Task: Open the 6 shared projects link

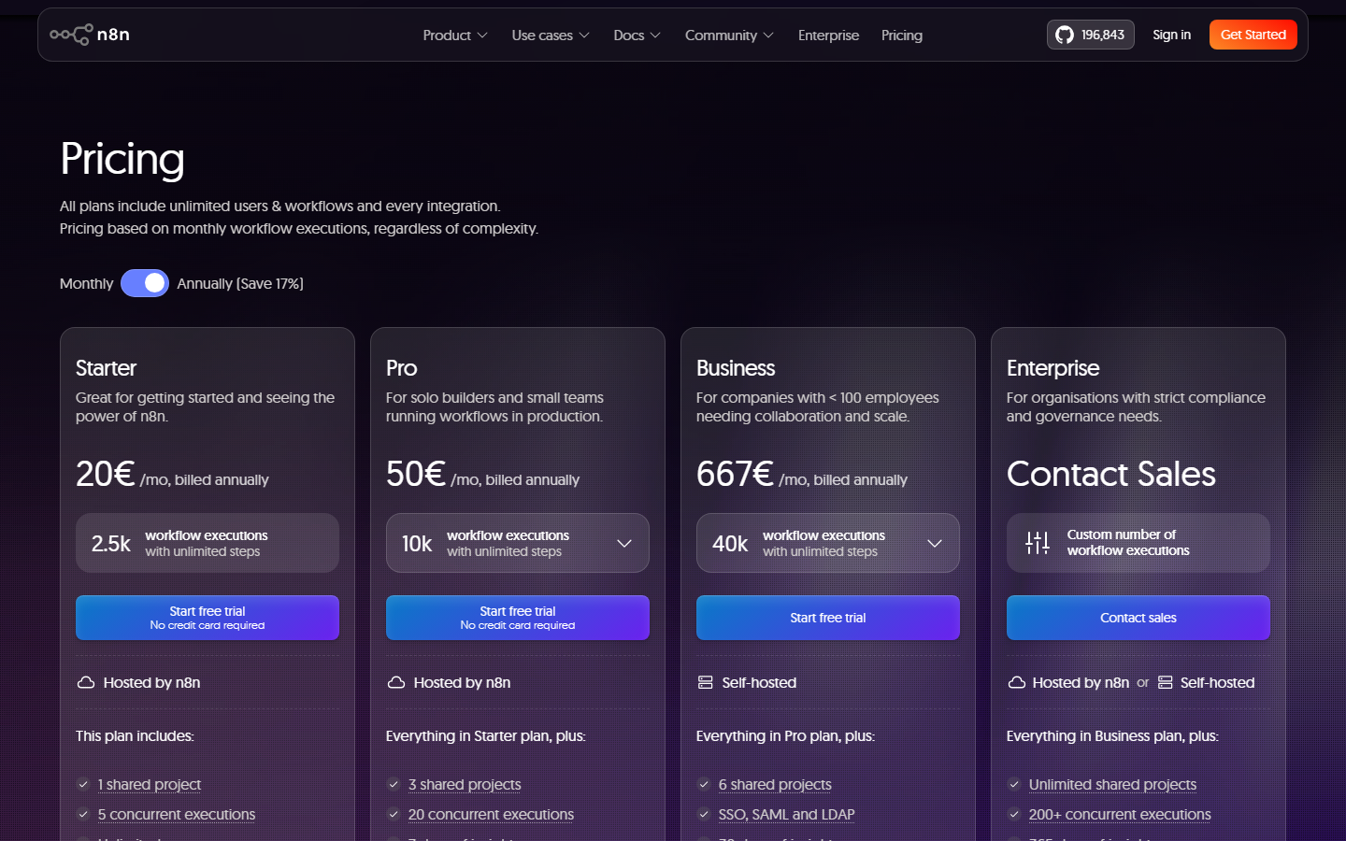Action: click(x=775, y=785)
